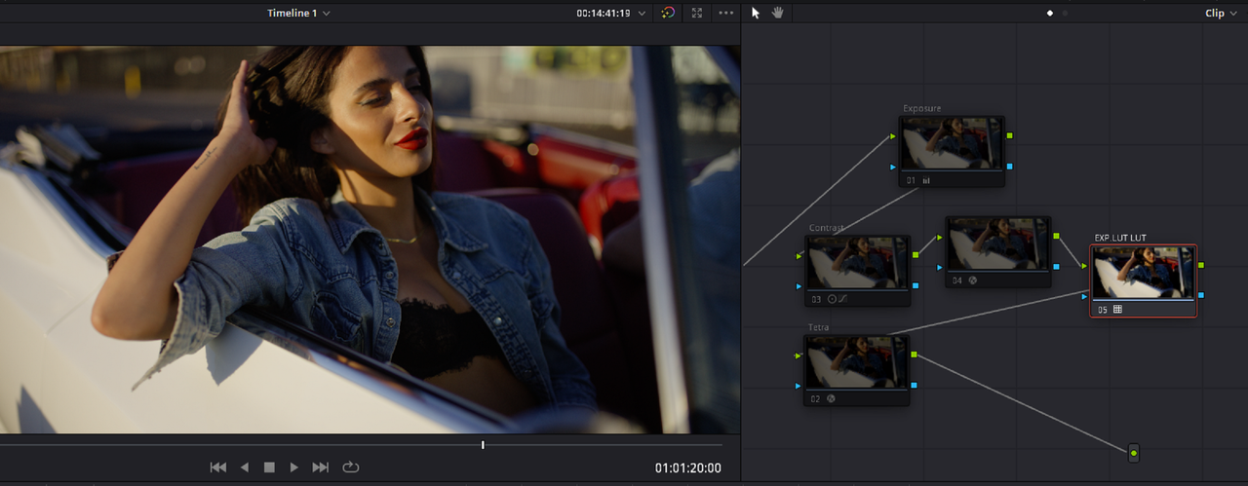Select the arrow pointer tool
This screenshot has width=1248, height=486.
756,13
